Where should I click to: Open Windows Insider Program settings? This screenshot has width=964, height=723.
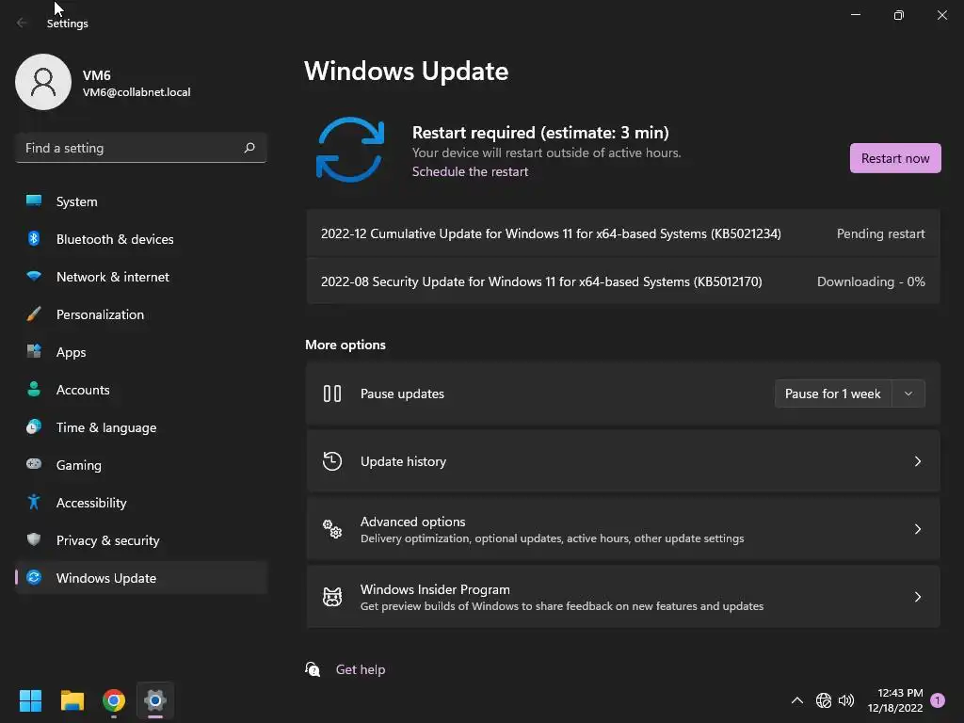[x=622, y=597]
